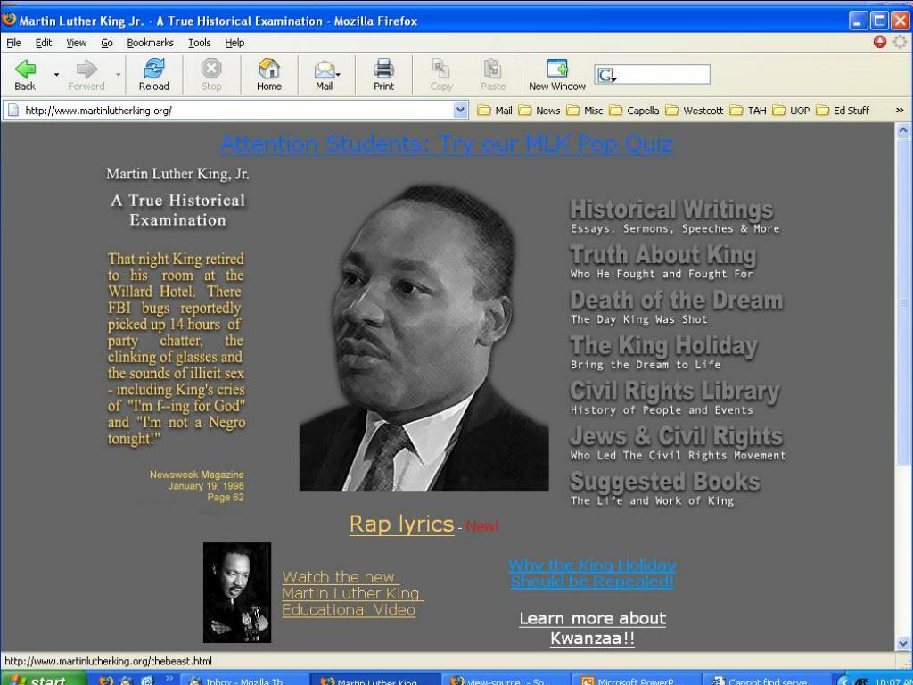The width and height of the screenshot is (913, 685).
Task: Click the red update notification icon
Action: tap(880, 42)
